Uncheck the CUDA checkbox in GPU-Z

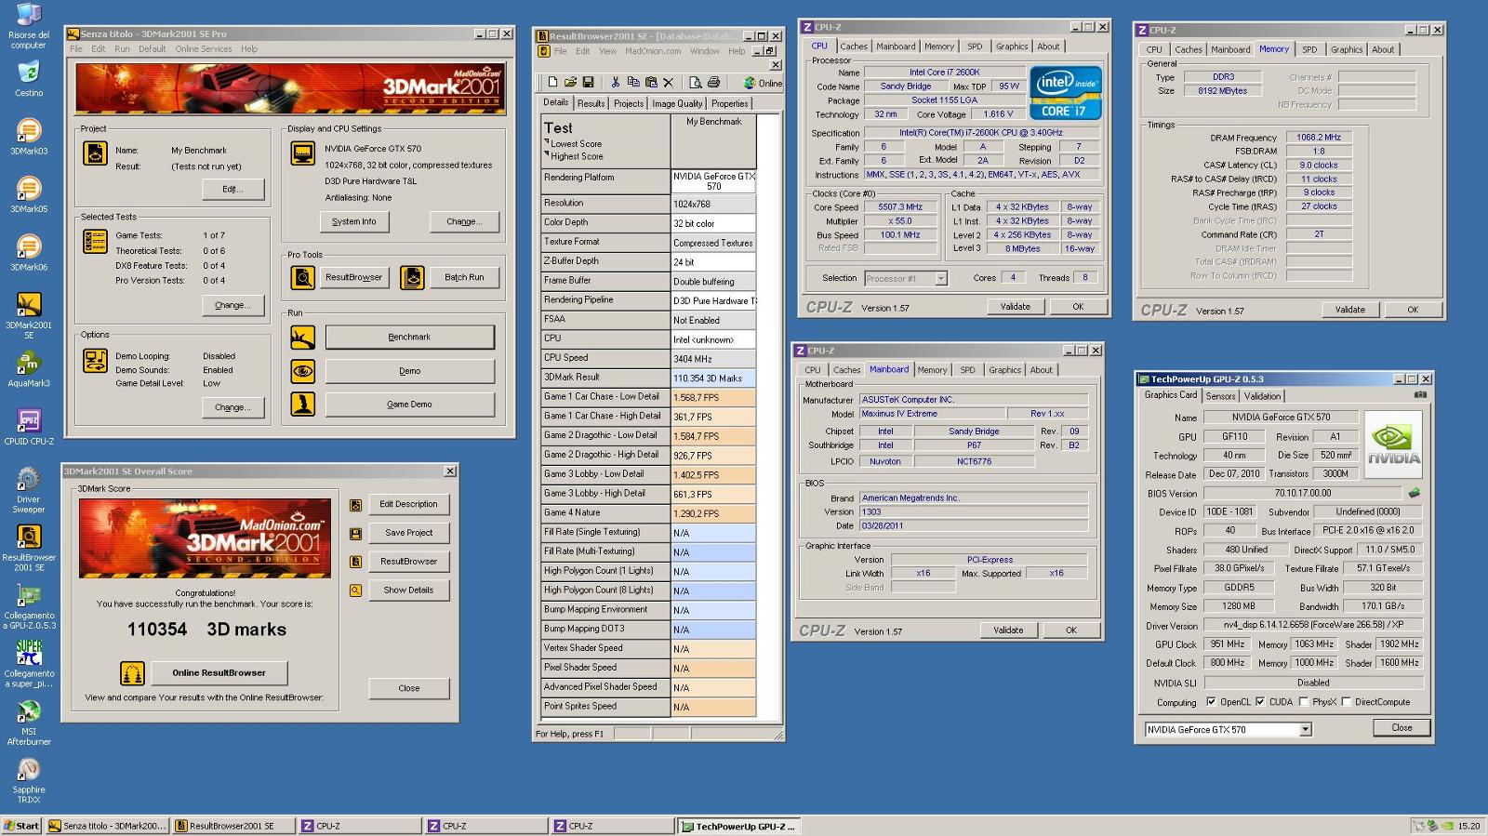(x=1260, y=702)
